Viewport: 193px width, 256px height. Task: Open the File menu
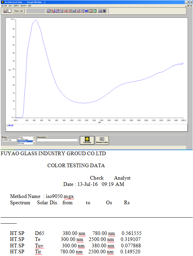[x=6, y=6]
